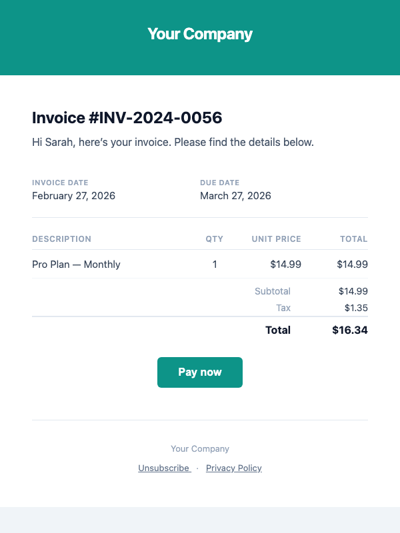The width and height of the screenshot is (400, 533).
Task: Click the Your Company footer text
Action: pos(200,449)
